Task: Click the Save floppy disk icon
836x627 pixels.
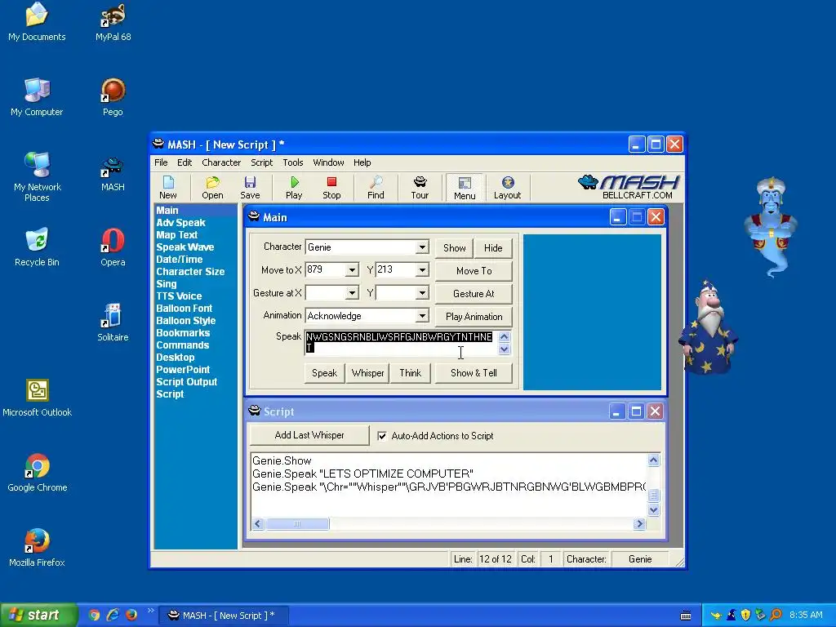Action: point(250,188)
